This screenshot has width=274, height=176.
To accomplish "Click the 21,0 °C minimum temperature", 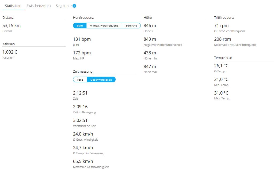I will pyautogui.click(x=221, y=79).
